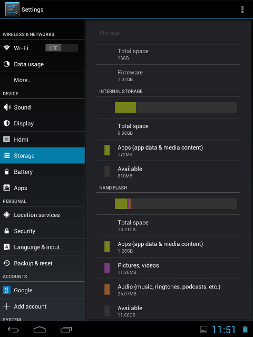
Task: Open Hdmi settings entry
Action: [42, 140]
